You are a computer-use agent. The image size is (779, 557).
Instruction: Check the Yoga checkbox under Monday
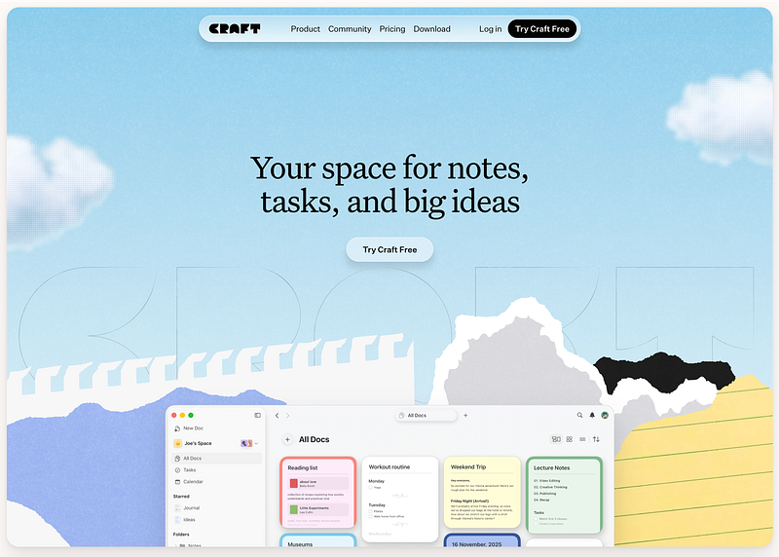pyautogui.click(x=371, y=488)
